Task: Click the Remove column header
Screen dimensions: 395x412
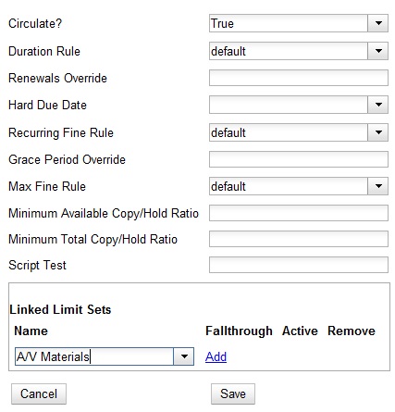Action: tap(352, 331)
